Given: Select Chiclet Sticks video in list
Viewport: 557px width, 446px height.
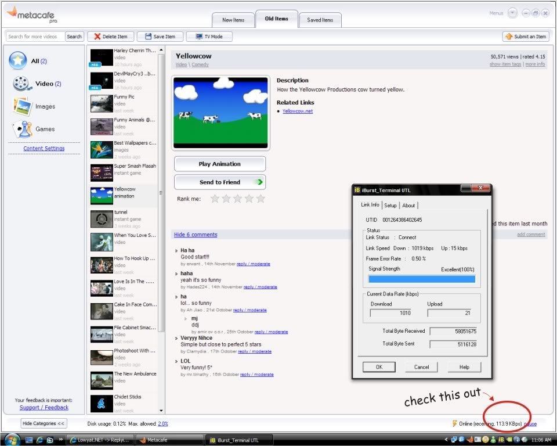Looking at the screenshot, I should (x=123, y=404).
